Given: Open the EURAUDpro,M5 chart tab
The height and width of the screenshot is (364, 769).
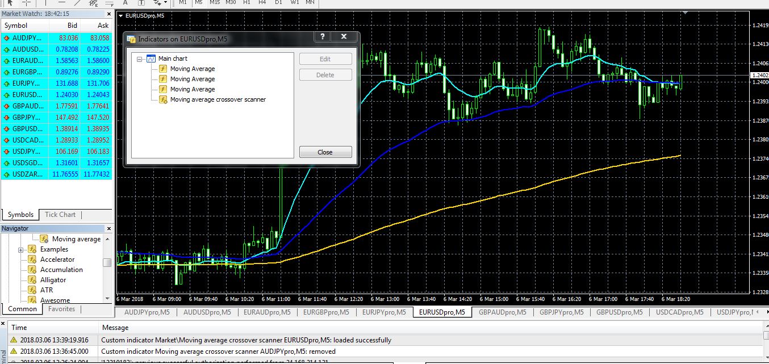Looking at the screenshot, I should [267, 312].
